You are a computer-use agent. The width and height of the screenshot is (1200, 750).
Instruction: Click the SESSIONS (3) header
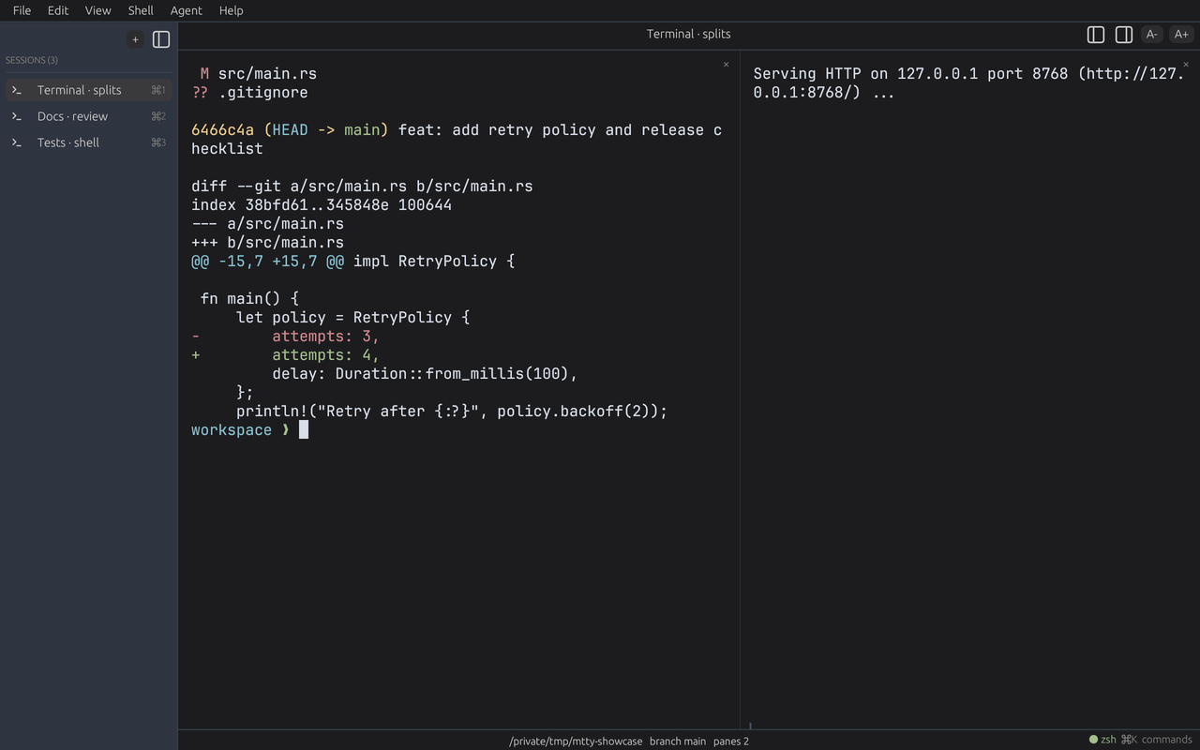[32, 60]
